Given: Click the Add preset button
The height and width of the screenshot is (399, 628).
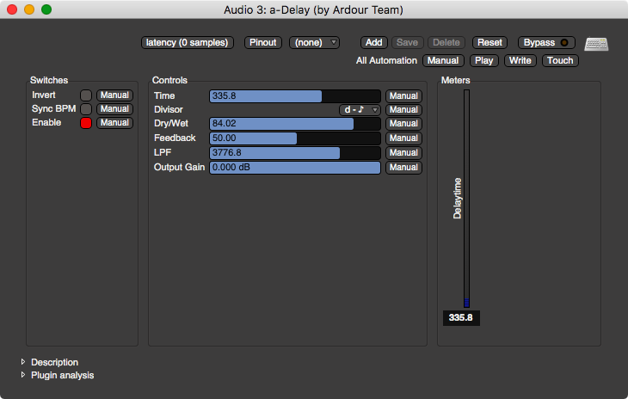Looking at the screenshot, I should click(x=373, y=42).
